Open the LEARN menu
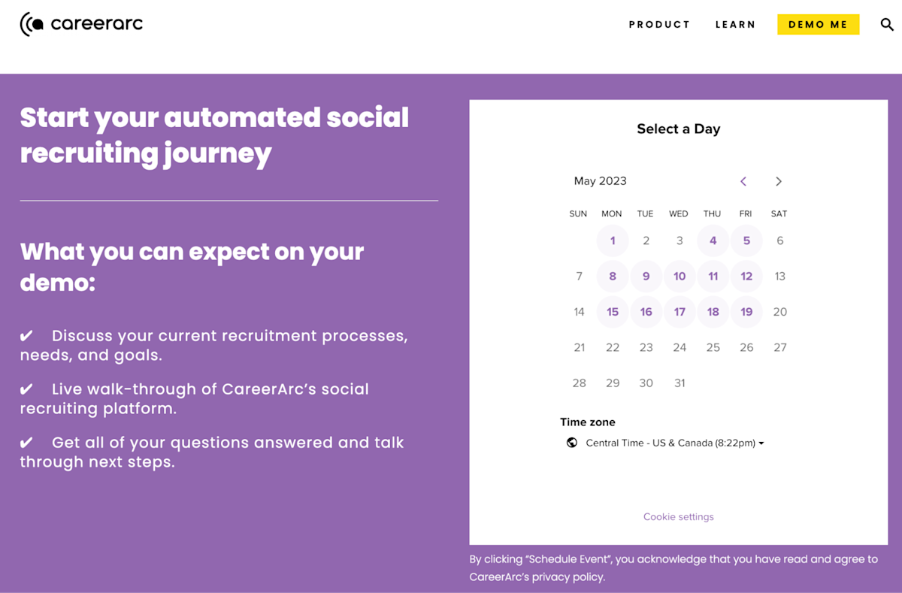 (735, 24)
